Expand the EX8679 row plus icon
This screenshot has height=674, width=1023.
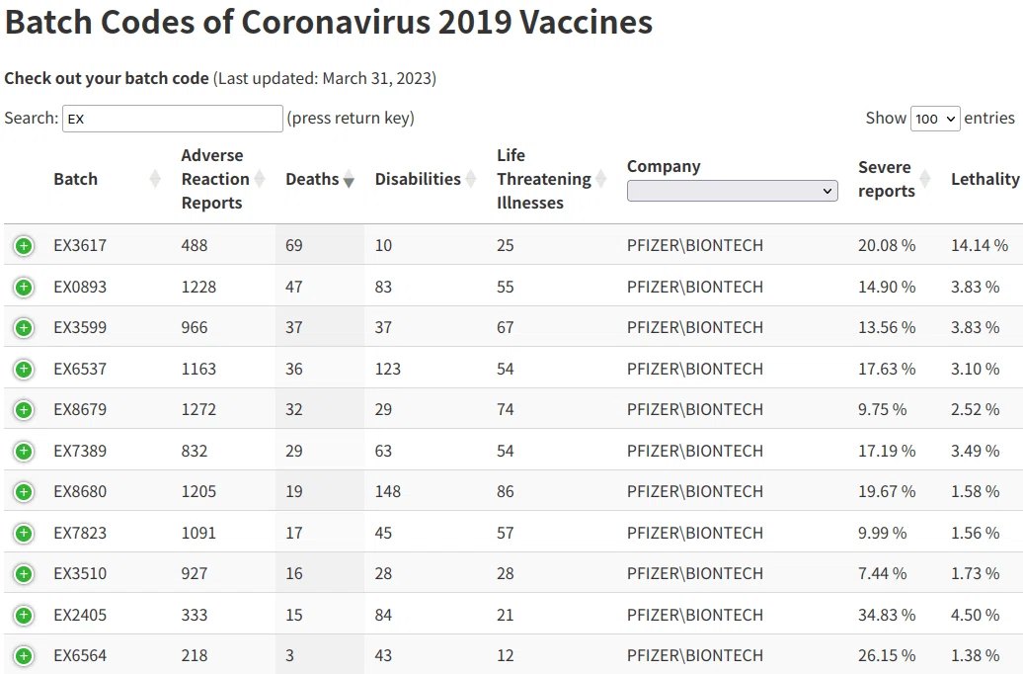[24, 409]
